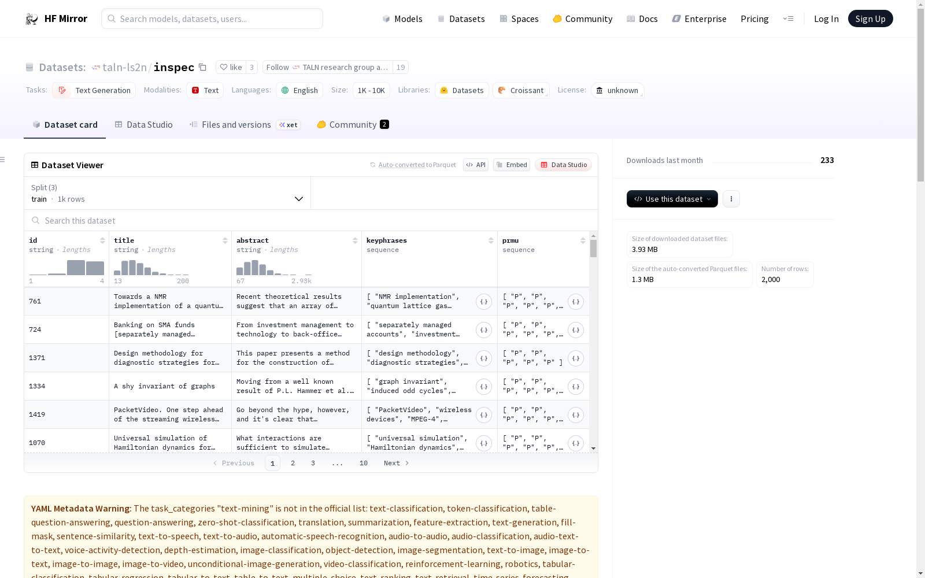Go to Models in top navigation
Screen dimensions: 925x578
(402, 18)
